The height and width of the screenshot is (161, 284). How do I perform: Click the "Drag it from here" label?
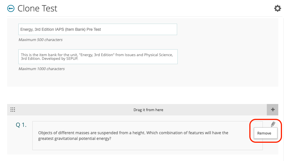[148, 110]
